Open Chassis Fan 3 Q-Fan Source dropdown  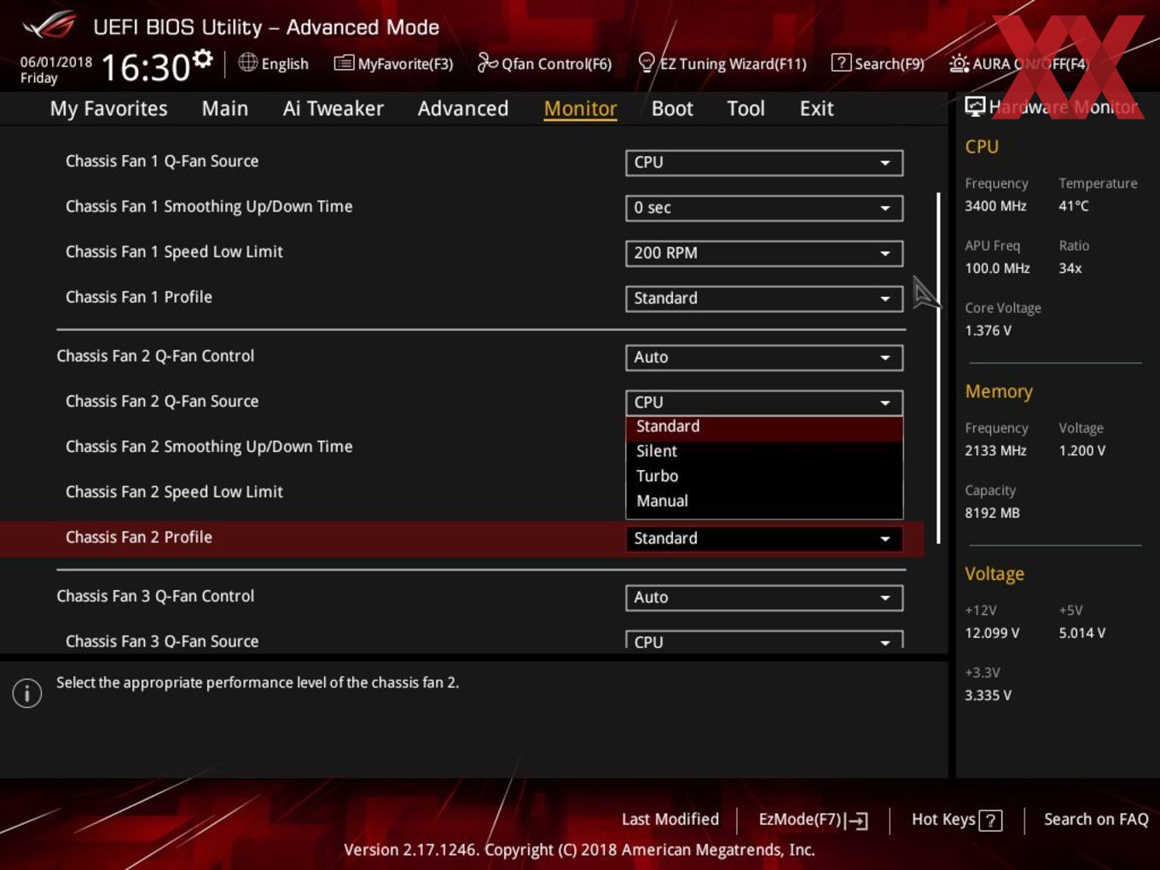tap(764, 641)
